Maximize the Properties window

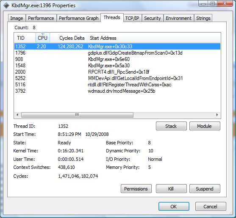(213, 3)
